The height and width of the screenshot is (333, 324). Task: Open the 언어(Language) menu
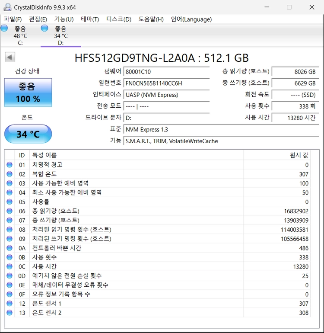pyautogui.click(x=191, y=19)
